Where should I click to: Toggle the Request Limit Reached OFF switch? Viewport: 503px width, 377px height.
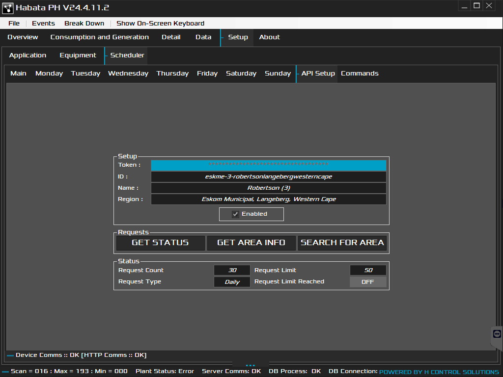(x=368, y=282)
